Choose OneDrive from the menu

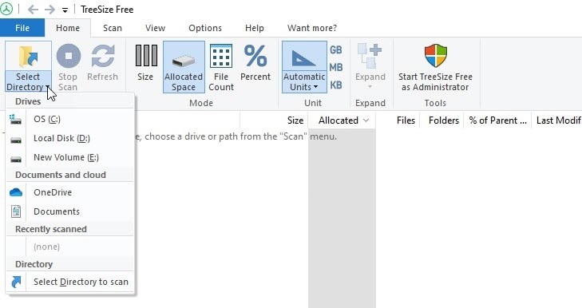pyautogui.click(x=69, y=192)
